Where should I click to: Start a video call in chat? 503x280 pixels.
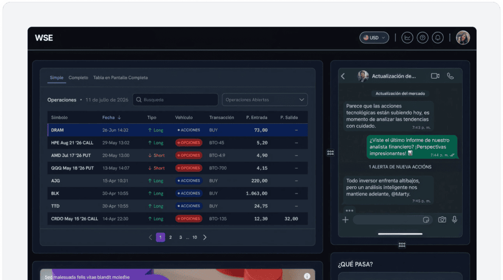click(x=435, y=76)
